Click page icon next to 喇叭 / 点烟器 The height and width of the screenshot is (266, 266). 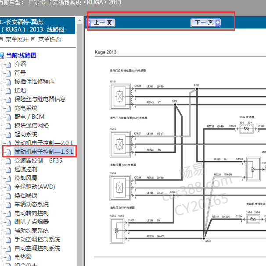click(8, 223)
